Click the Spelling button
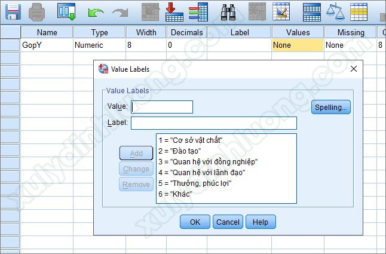This screenshot has width=386, height=254. pos(330,107)
